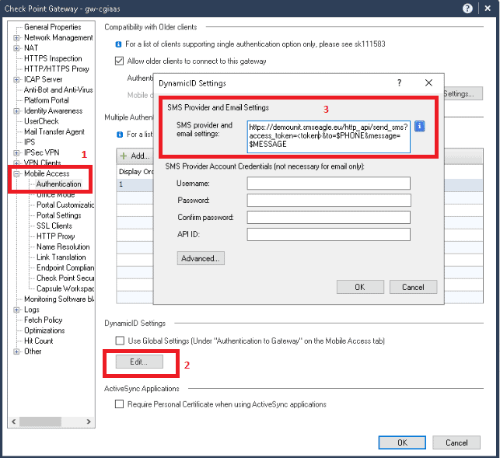Select UserCheck in tree
This screenshot has height=458, width=500.
[x=41, y=121]
